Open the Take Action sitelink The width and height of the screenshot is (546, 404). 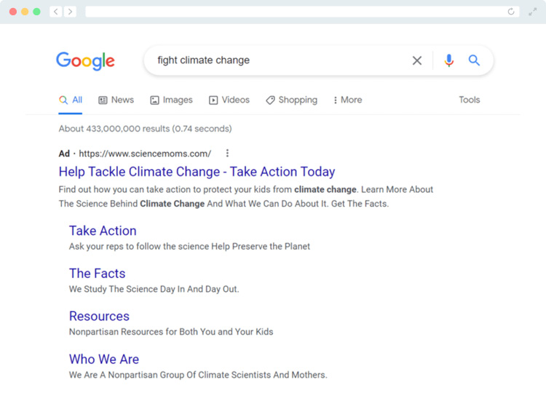103,231
